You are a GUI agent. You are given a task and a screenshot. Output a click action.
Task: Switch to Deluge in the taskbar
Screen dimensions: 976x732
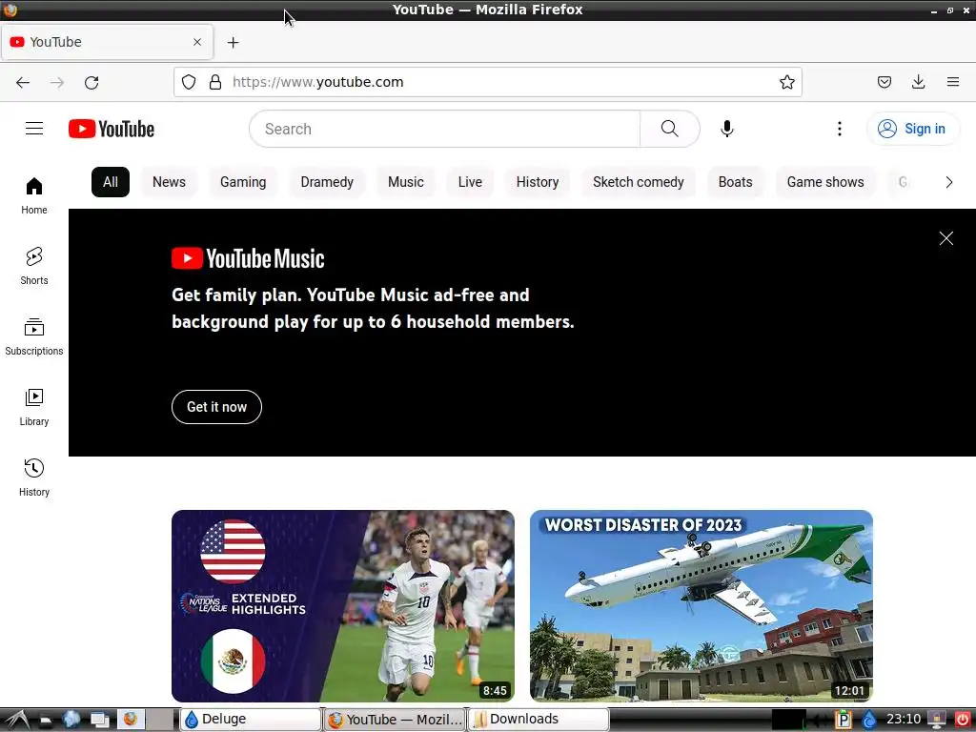(x=251, y=719)
